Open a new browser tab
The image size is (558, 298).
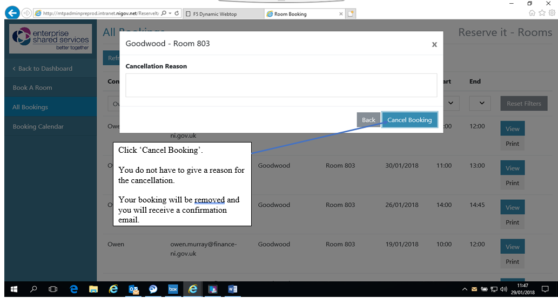tap(351, 14)
